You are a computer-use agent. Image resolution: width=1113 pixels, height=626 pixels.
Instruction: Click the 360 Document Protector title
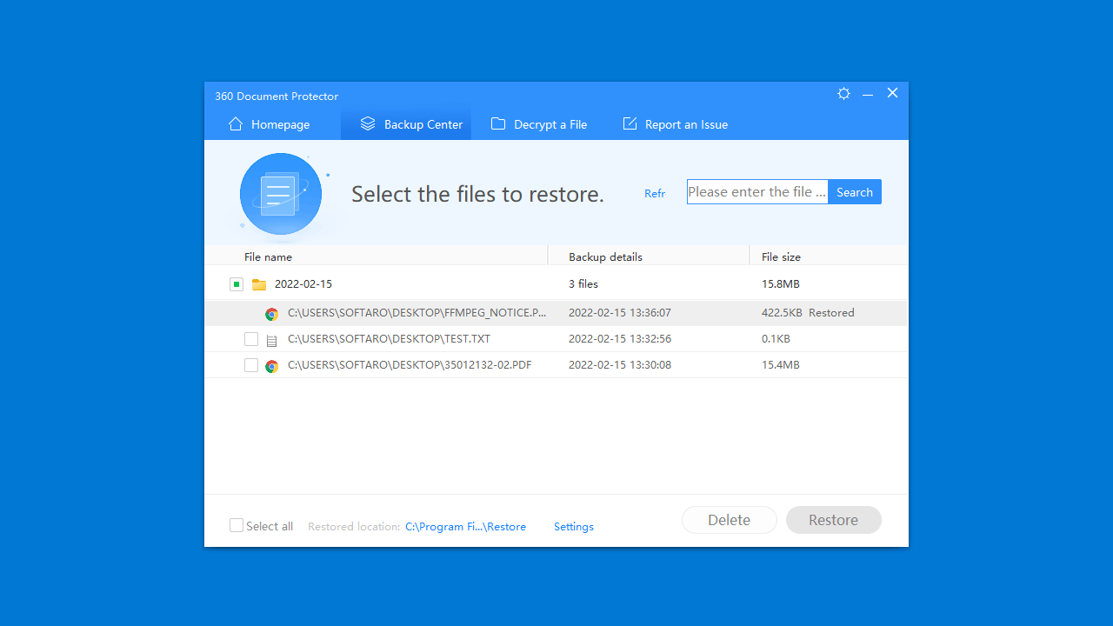pyautogui.click(x=277, y=97)
